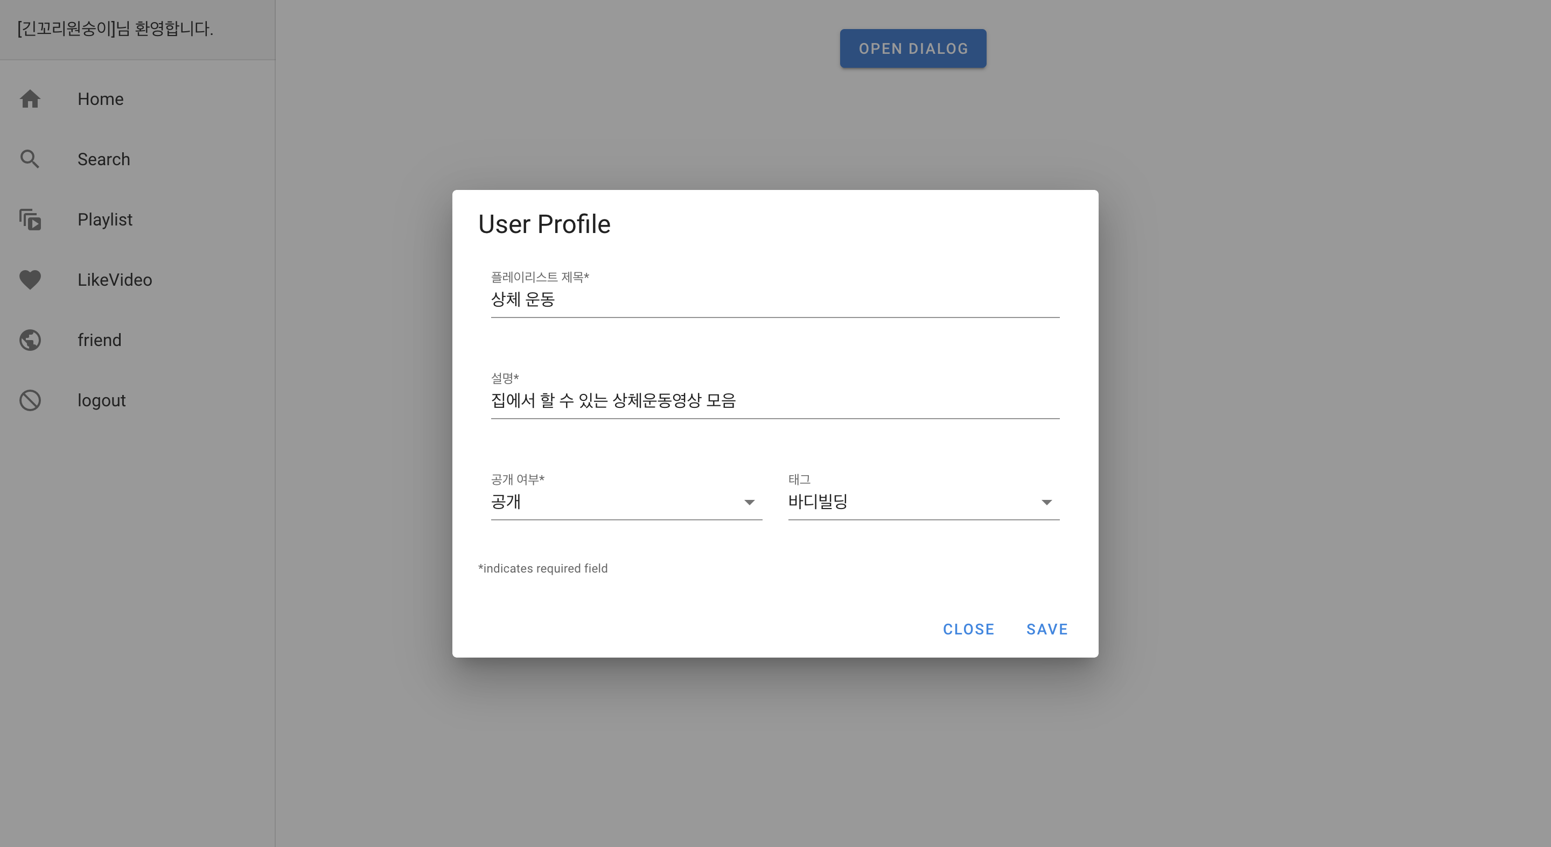The image size is (1551, 847).
Task: Click the LikeVideo heart icon
Action: 30,280
